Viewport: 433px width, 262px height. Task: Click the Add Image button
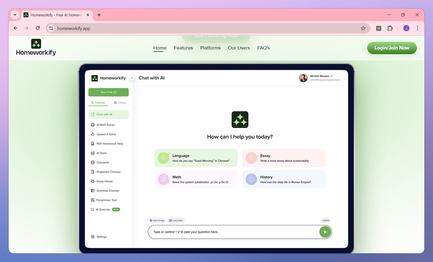[x=157, y=220]
